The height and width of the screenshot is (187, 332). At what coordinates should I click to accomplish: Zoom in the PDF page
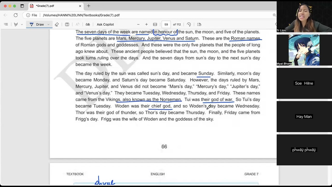point(147,24)
